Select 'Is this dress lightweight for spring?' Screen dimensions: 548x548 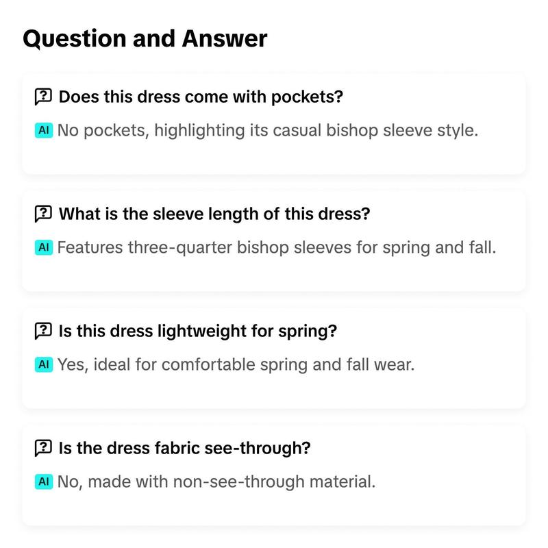click(x=198, y=331)
